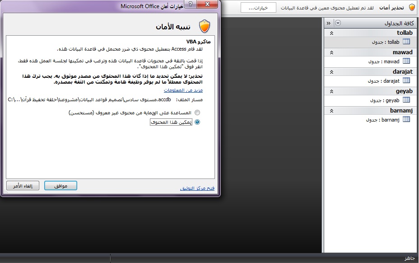Collapse the darajat group
Image resolution: width=419 pixels, height=263 pixels.
pyautogui.click(x=331, y=72)
